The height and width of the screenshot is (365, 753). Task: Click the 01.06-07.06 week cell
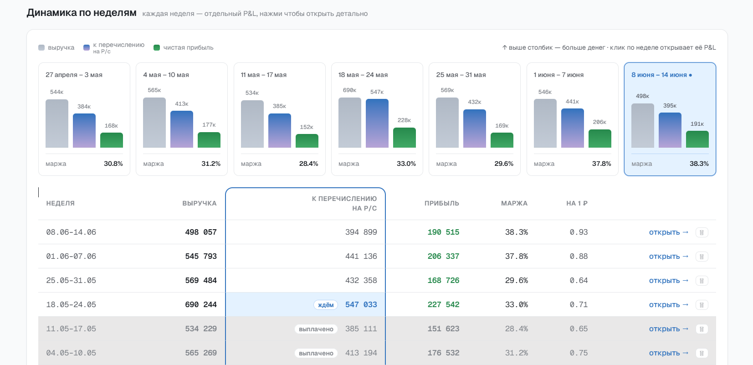tap(71, 257)
